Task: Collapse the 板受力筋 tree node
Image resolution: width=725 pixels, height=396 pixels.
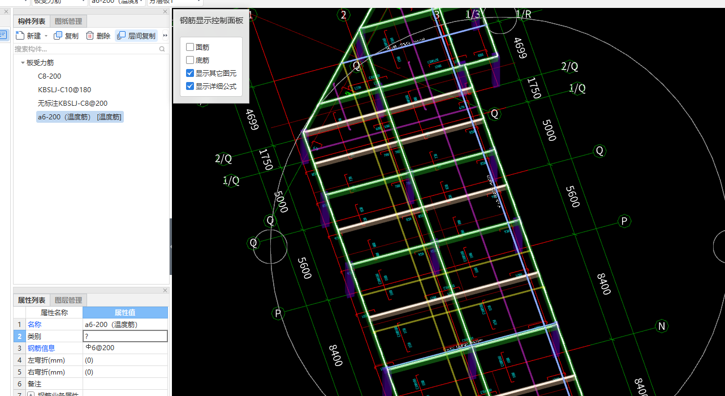Action: 23,63
